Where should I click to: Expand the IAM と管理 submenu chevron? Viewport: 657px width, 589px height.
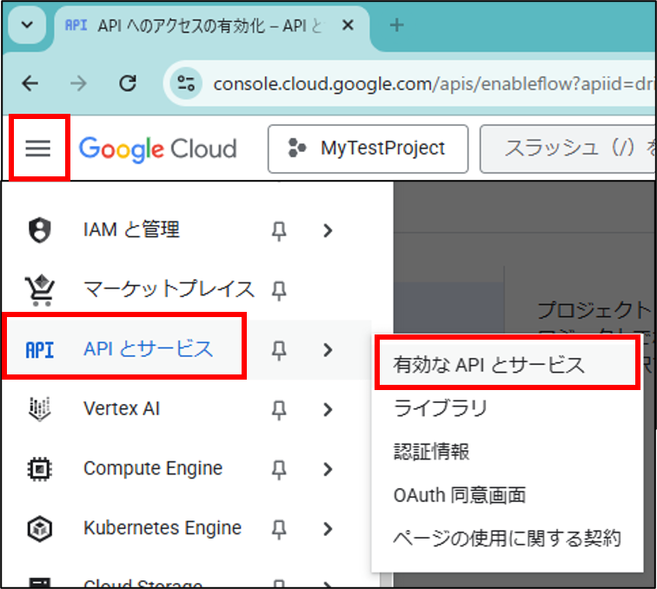tap(328, 230)
